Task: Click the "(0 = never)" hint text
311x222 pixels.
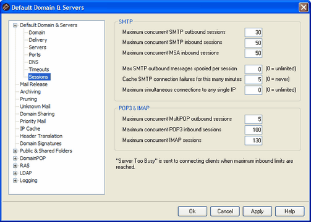Action: click(x=278, y=79)
